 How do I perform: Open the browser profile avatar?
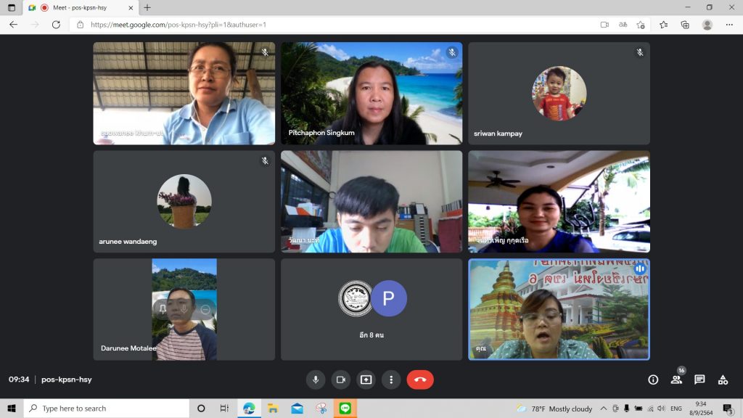[707, 25]
